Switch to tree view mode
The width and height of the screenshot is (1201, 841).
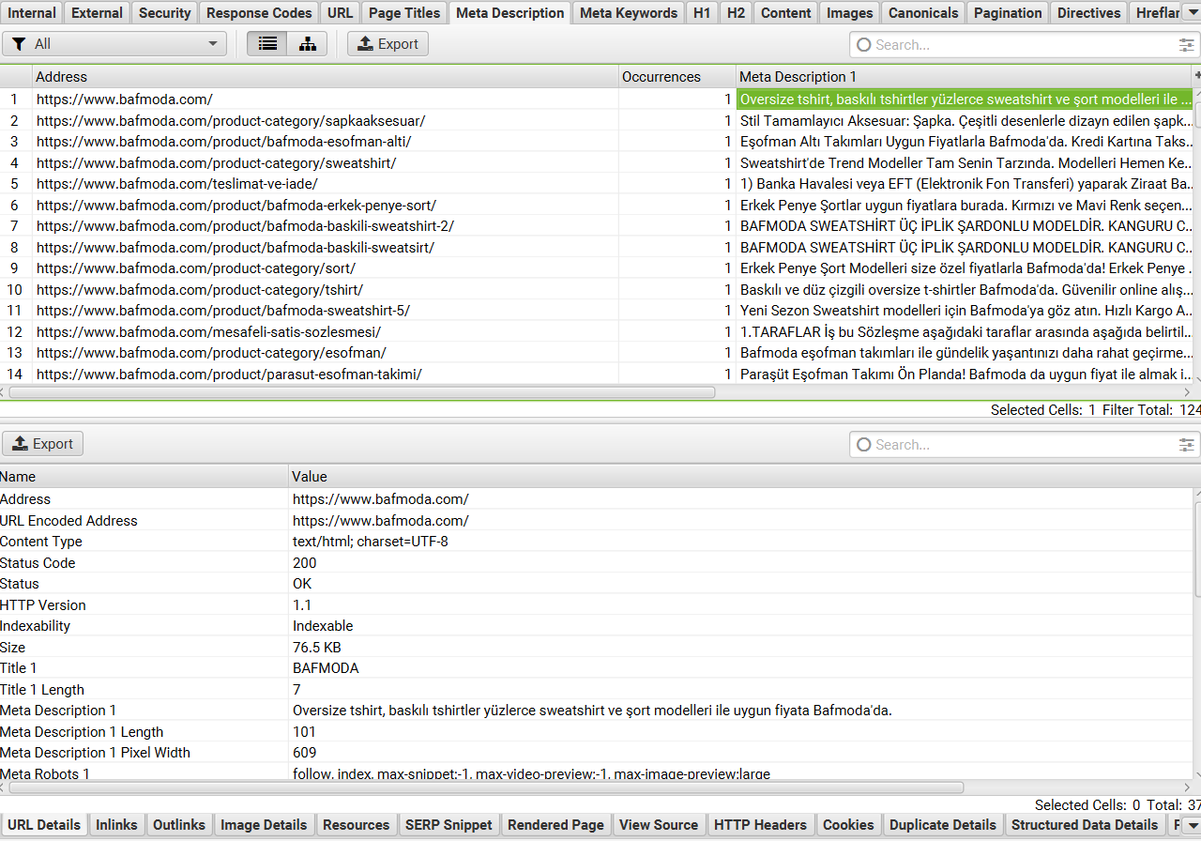pyautogui.click(x=308, y=44)
